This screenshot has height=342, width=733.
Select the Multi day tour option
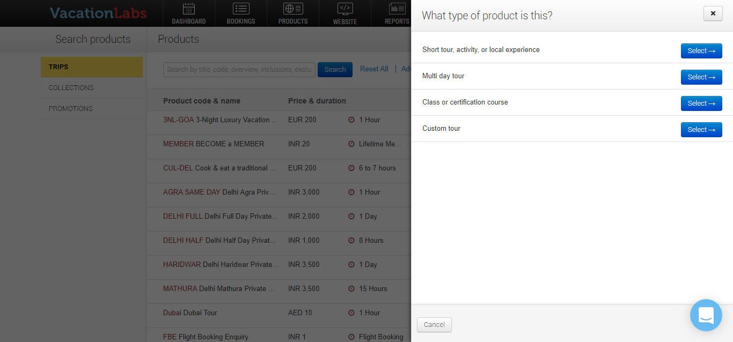coord(701,77)
